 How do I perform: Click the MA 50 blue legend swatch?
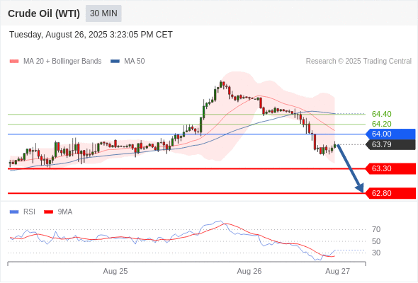pyautogui.click(x=115, y=62)
